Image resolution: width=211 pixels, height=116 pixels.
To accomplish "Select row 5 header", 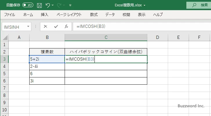I will click(x=4, y=74).
